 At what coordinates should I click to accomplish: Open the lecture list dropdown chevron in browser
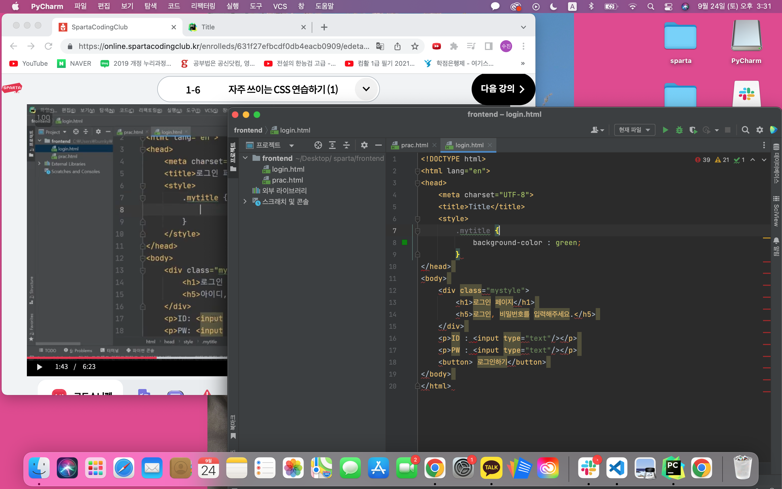pyautogui.click(x=366, y=89)
